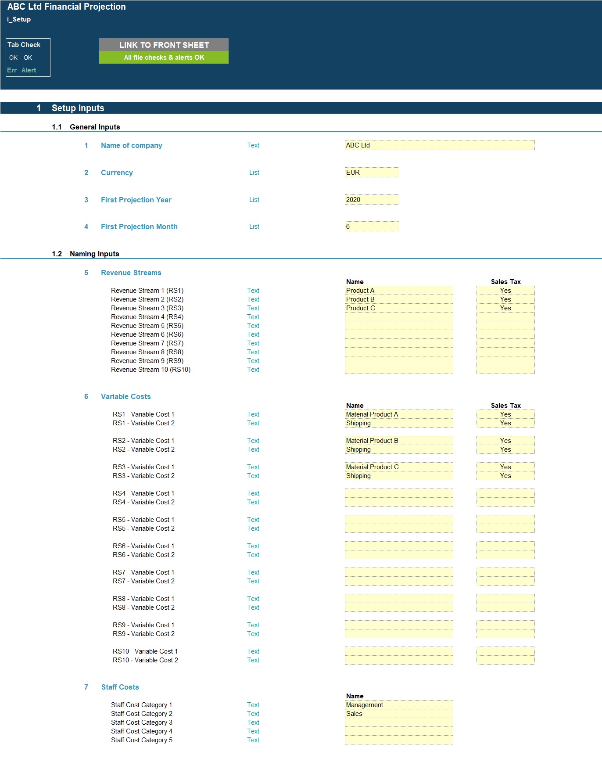
Task: Click the 'RS9 - Variable Cost 2' row label
Action: [x=143, y=634]
